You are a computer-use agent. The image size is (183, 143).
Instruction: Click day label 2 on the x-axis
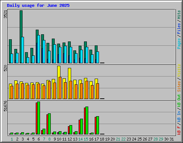click(17, 139)
